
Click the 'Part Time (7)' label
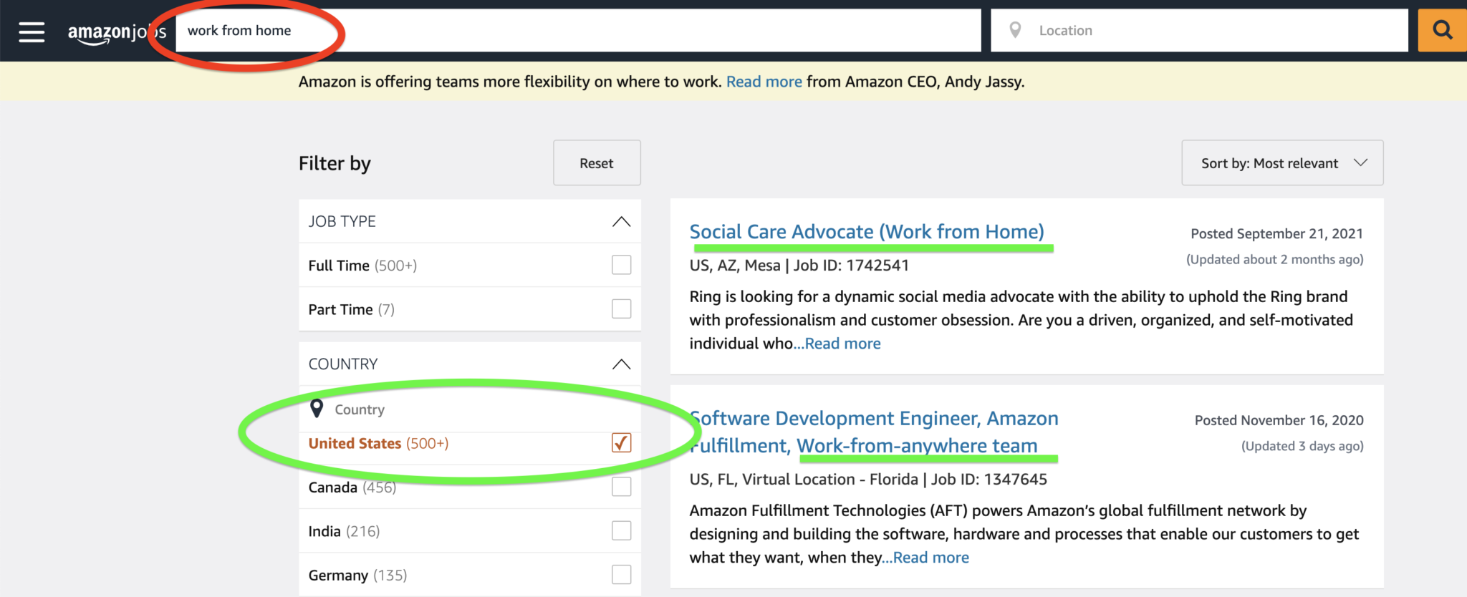click(x=351, y=309)
